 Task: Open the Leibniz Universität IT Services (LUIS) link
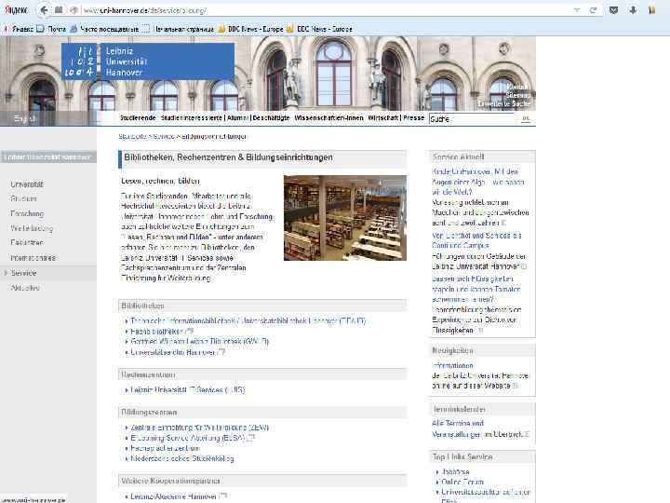188,390
